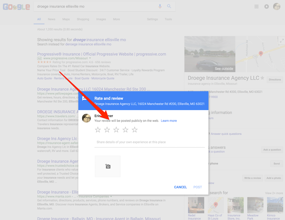Open the map thumbnail with location pin
Screen dimensions: 285x220
260,54
